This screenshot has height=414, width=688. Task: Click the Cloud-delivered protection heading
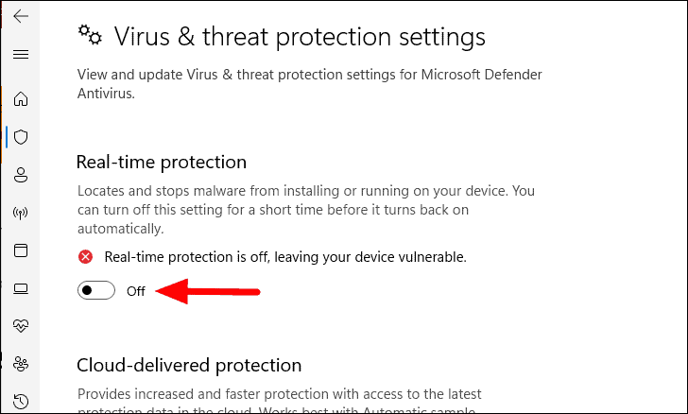coord(189,365)
